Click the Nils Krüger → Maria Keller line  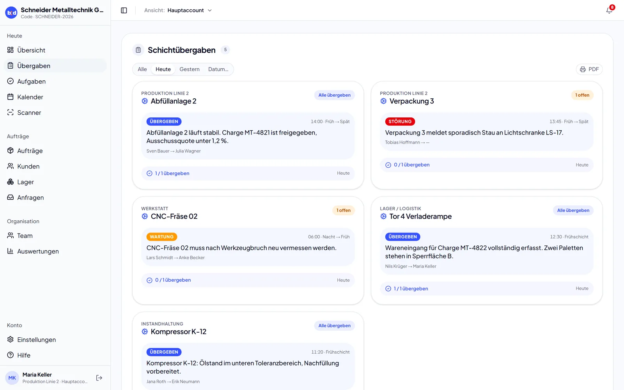click(x=411, y=266)
